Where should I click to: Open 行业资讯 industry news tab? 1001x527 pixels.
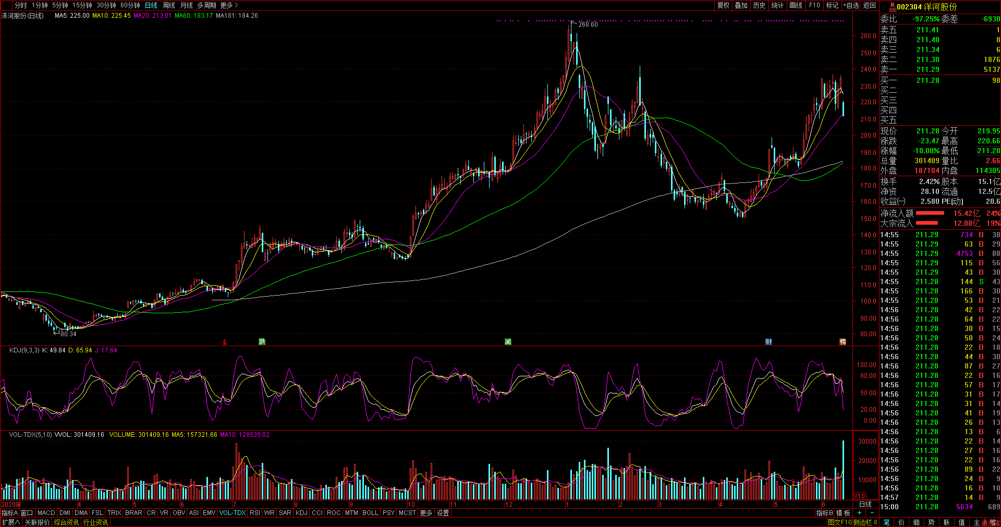point(95,522)
